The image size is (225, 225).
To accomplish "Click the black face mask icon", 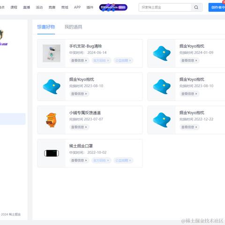I will click(52, 153).
